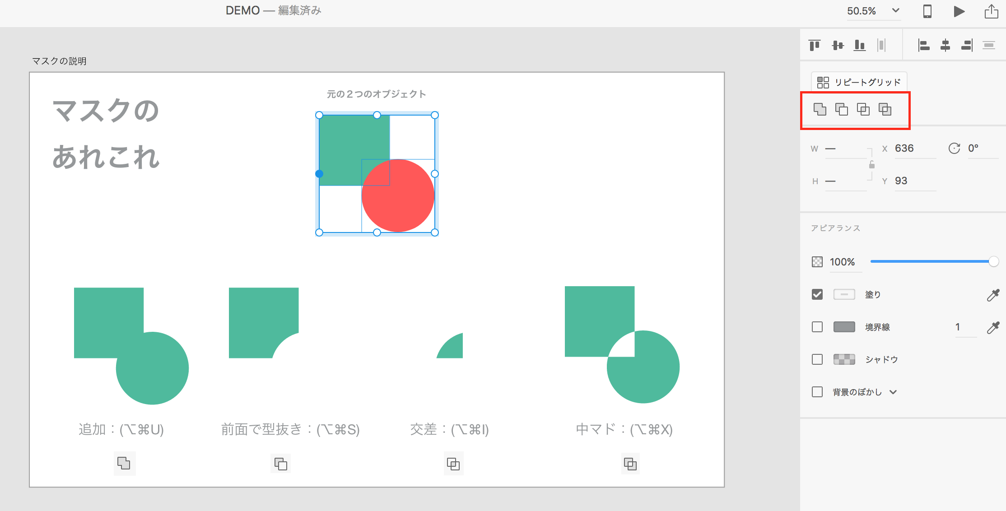Click the align center horizontally icon
1006x511 pixels.
945,45
